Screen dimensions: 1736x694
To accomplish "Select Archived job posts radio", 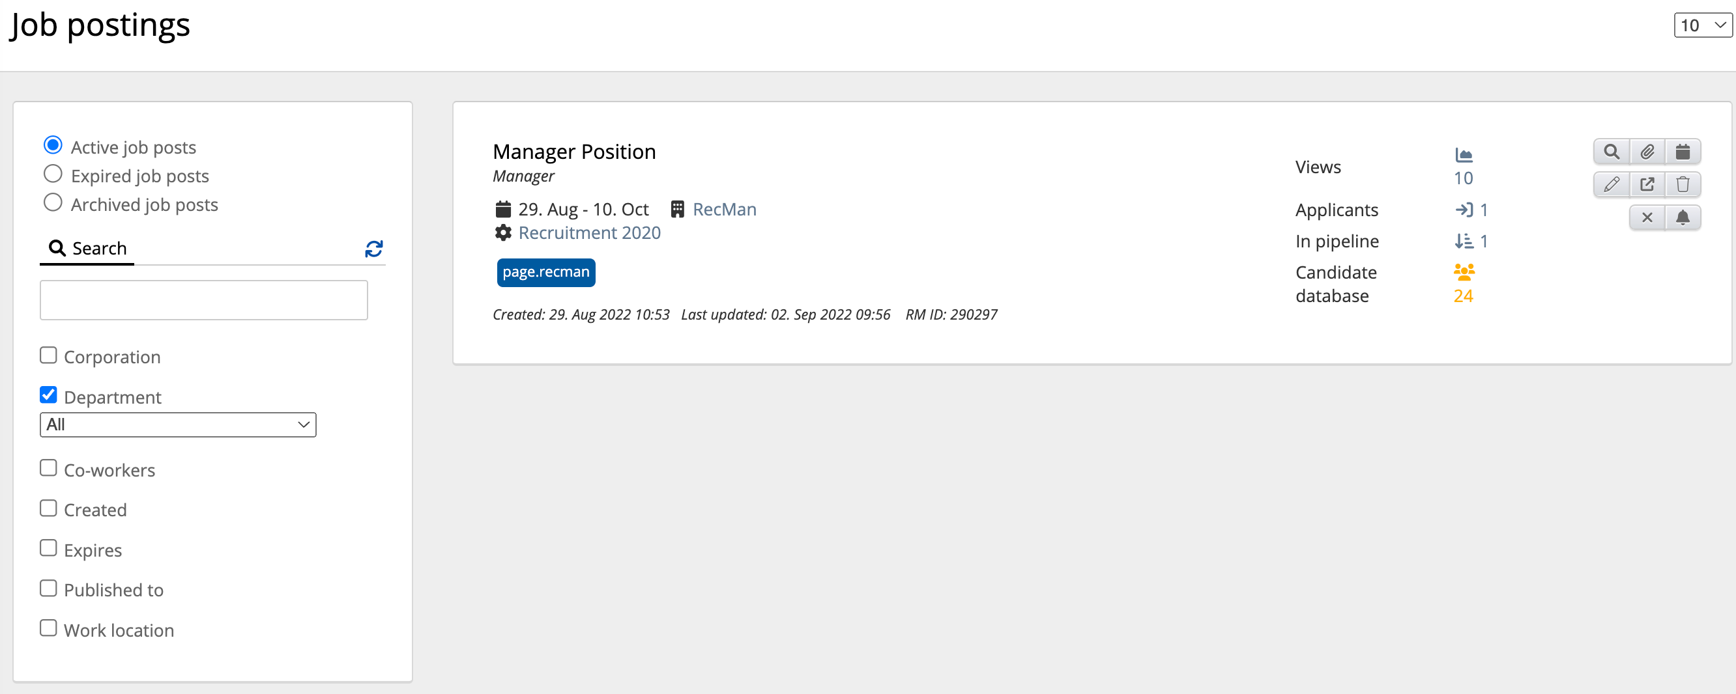I will click(53, 202).
